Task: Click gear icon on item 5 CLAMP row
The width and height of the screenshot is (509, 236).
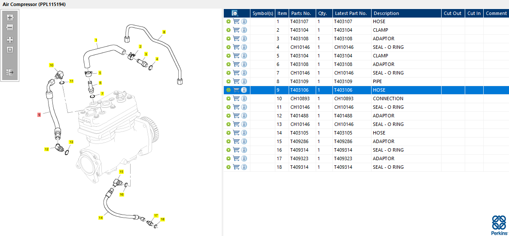Action: tap(229, 56)
